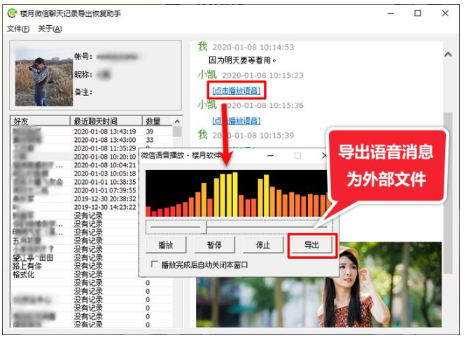464x340 pixels.
Task: Open the 文件(F) menu
Action: tap(18, 29)
